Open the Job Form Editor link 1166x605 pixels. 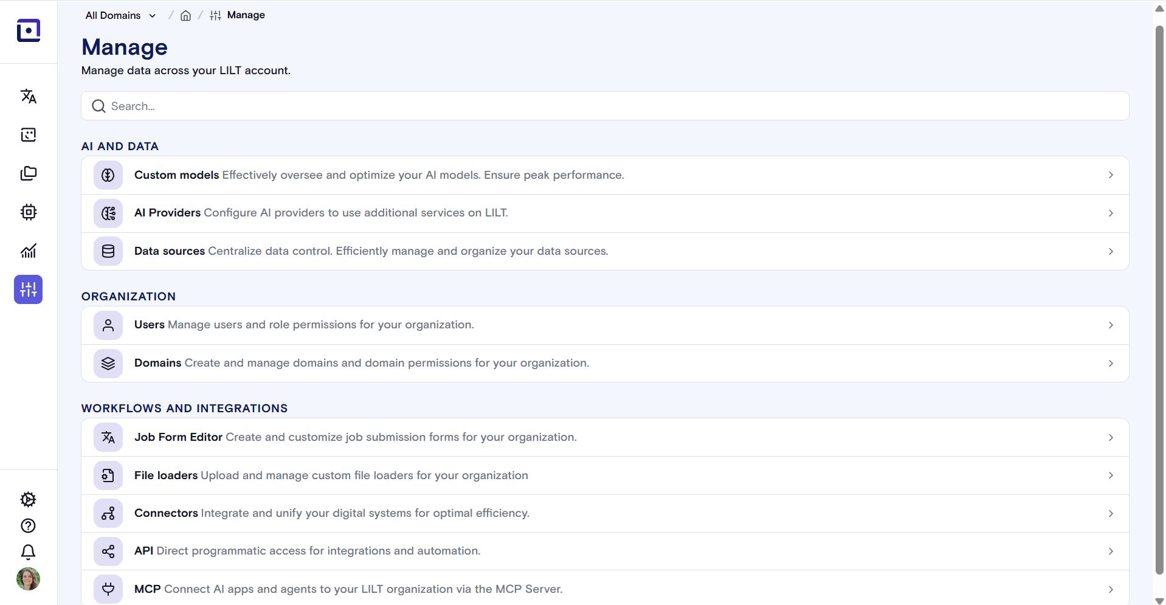[x=605, y=437]
